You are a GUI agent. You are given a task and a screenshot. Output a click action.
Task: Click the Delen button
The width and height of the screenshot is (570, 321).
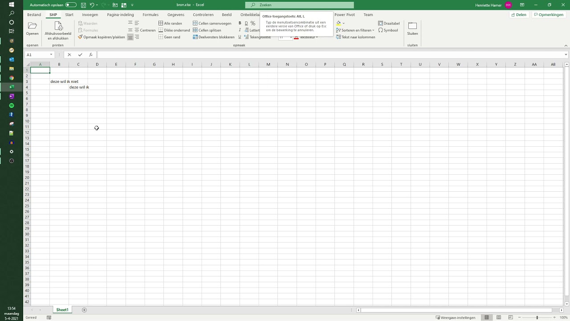(518, 15)
